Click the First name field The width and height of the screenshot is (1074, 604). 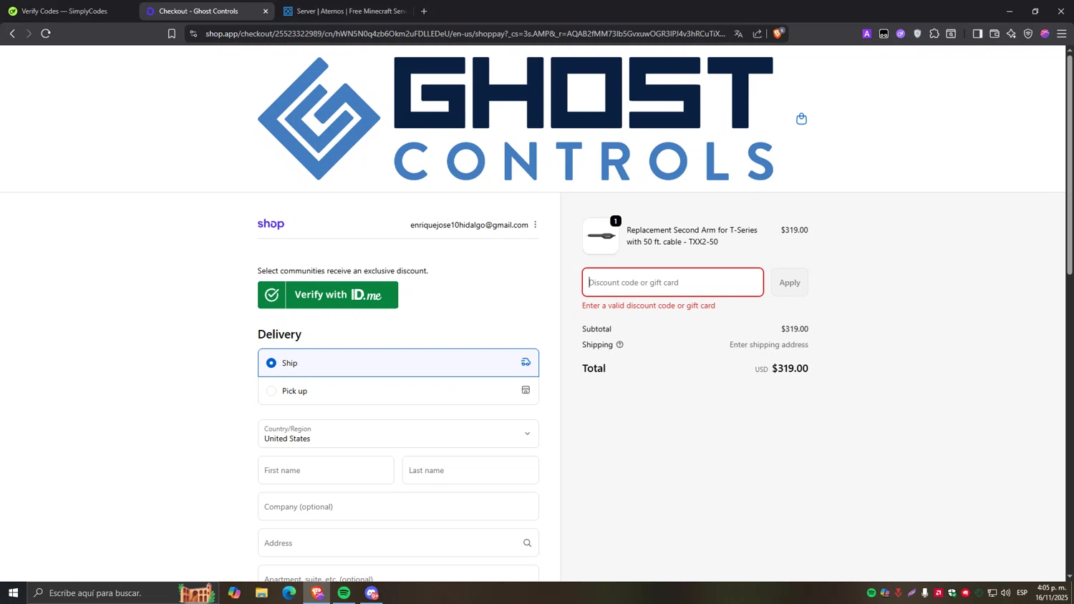coord(326,470)
